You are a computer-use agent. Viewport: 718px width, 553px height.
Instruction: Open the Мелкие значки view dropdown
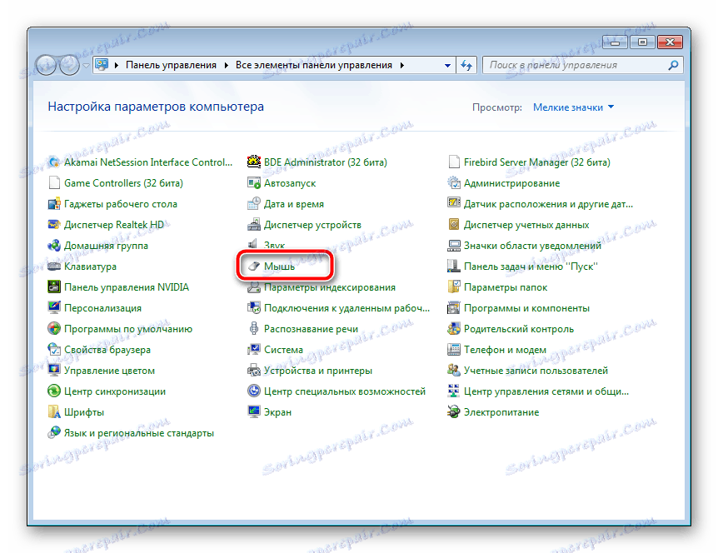[x=573, y=107]
